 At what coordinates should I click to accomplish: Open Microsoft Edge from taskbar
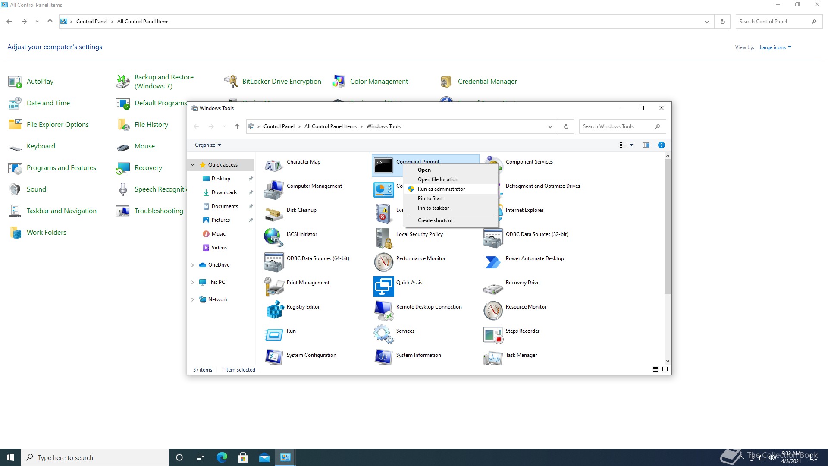point(222,457)
